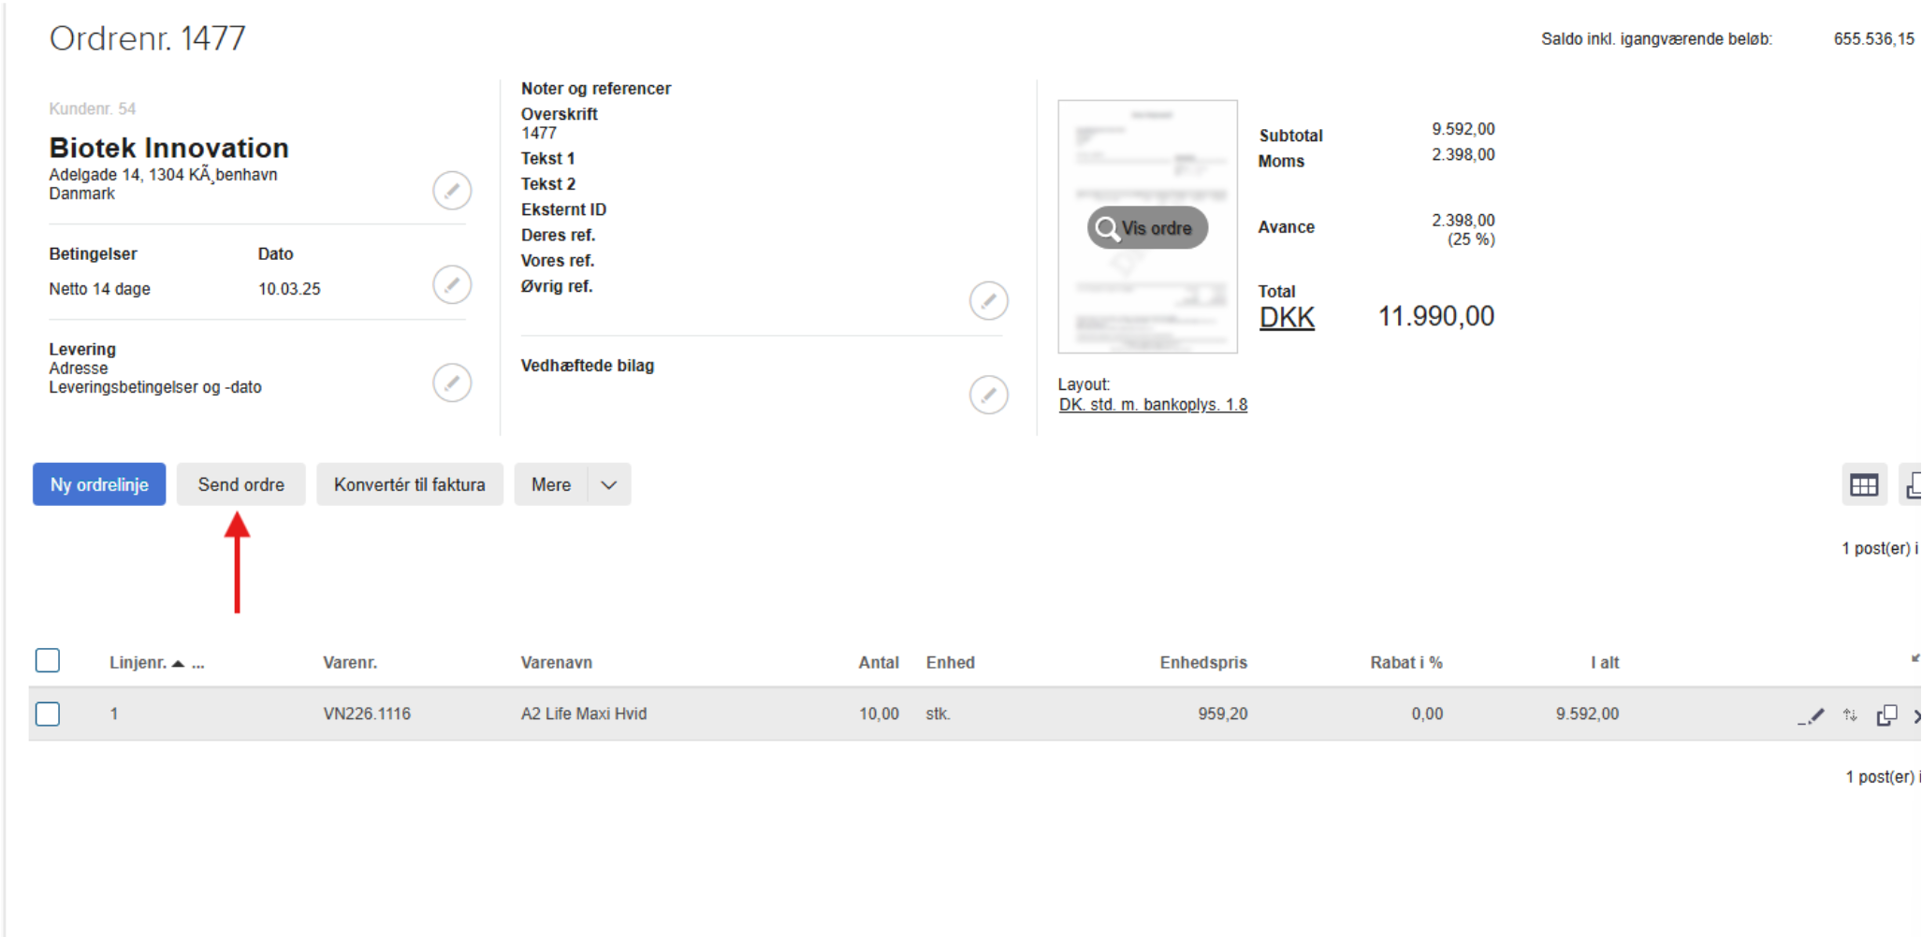
Task: Add a line with Ny ordrelinje
Action: [99, 485]
